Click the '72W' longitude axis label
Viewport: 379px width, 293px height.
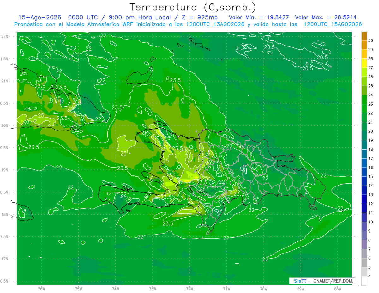point(189,289)
